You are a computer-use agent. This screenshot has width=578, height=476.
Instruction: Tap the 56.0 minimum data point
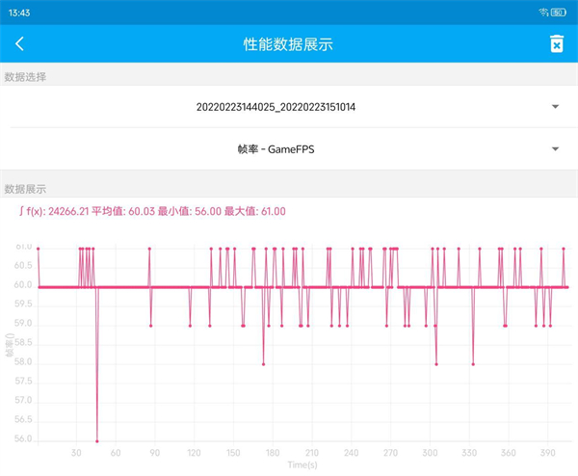pyautogui.click(x=96, y=440)
